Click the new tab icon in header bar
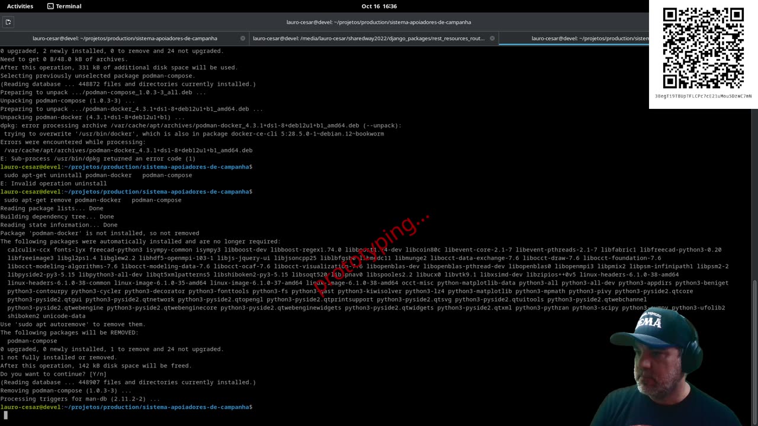758x426 pixels. (8, 22)
